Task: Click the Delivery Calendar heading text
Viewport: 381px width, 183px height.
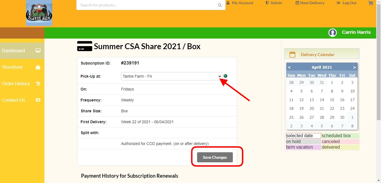Action: click(318, 55)
